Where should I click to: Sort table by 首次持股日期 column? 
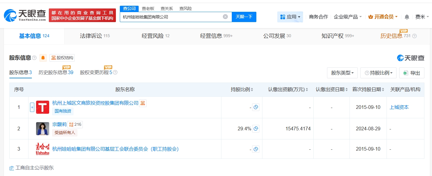coord(369,90)
